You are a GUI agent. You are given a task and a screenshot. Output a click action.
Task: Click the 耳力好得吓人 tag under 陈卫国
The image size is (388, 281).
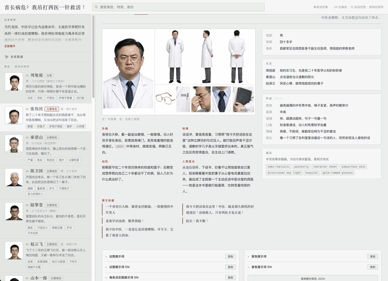[x=36, y=194]
